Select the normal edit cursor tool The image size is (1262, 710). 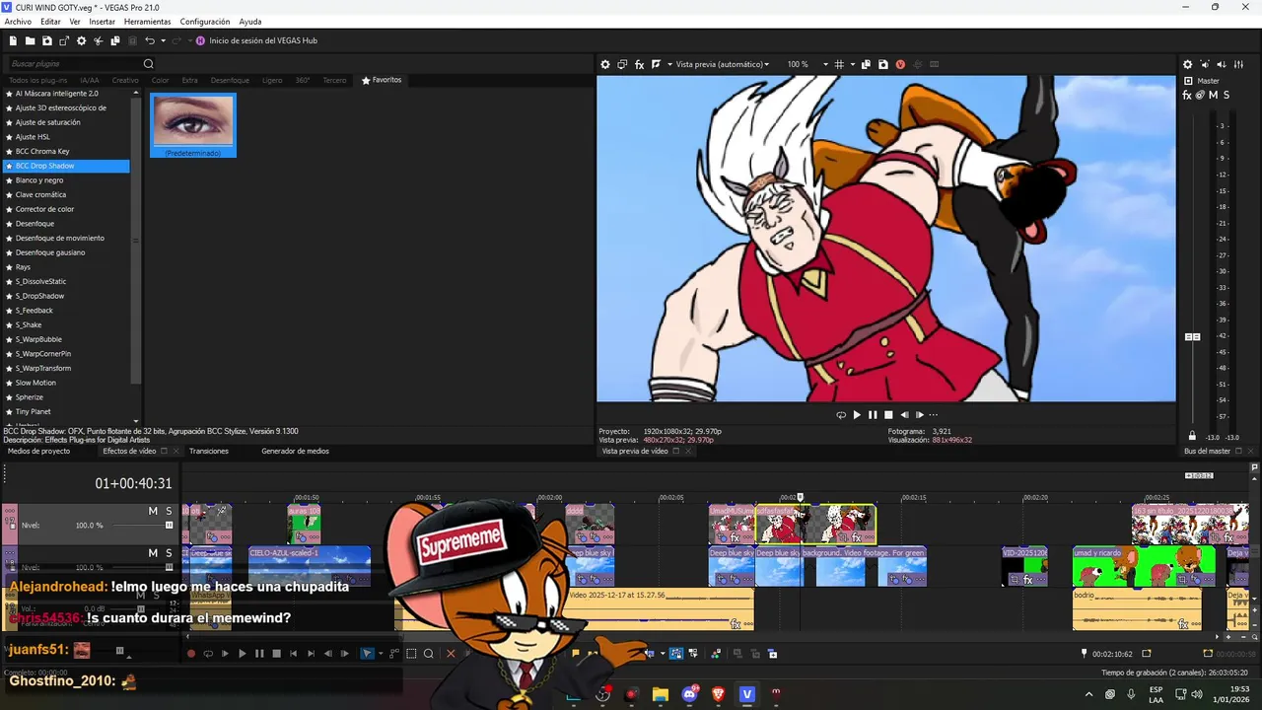click(367, 653)
